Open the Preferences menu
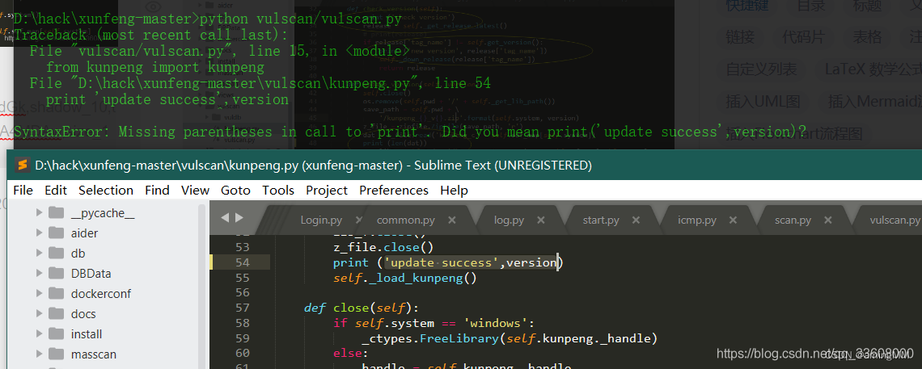Image resolution: width=922 pixels, height=369 pixels. coord(393,190)
